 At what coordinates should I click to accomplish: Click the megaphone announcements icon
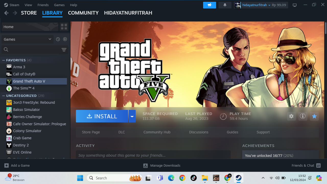click(209, 5)
